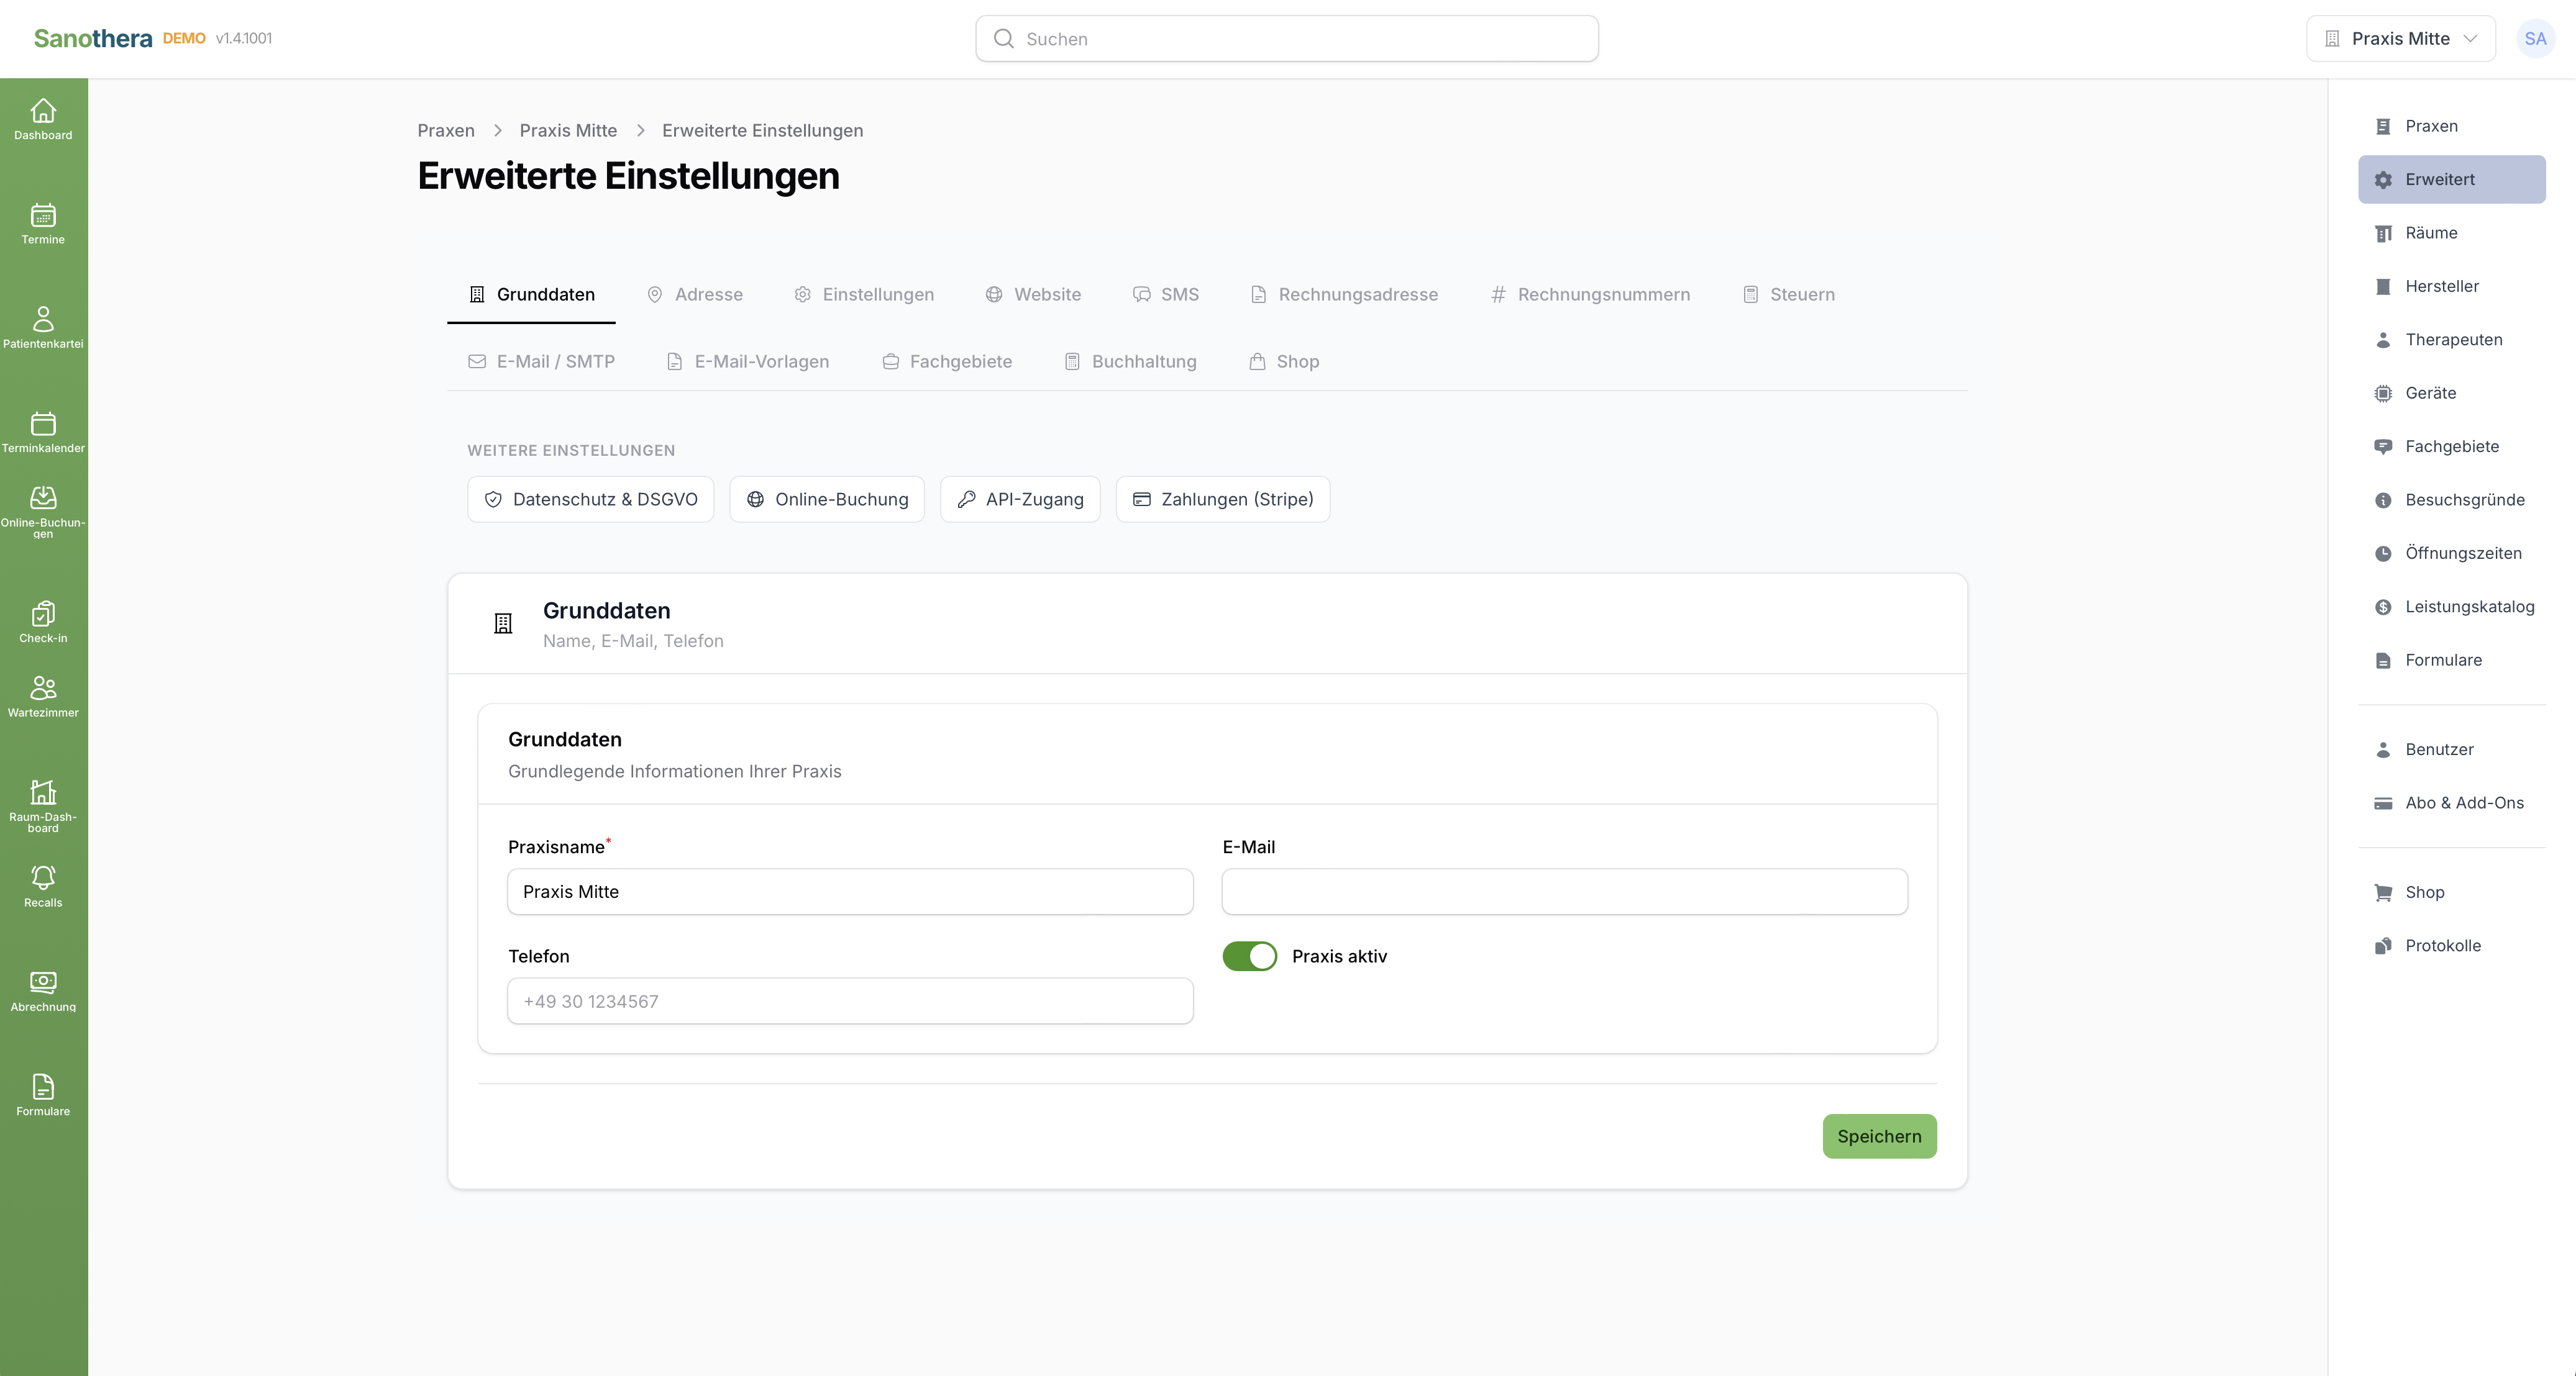Image resolution: width=2576 pixels, height=1376 pixels.
Task: Click the Telefon input field
Action: click(850, 1002)
